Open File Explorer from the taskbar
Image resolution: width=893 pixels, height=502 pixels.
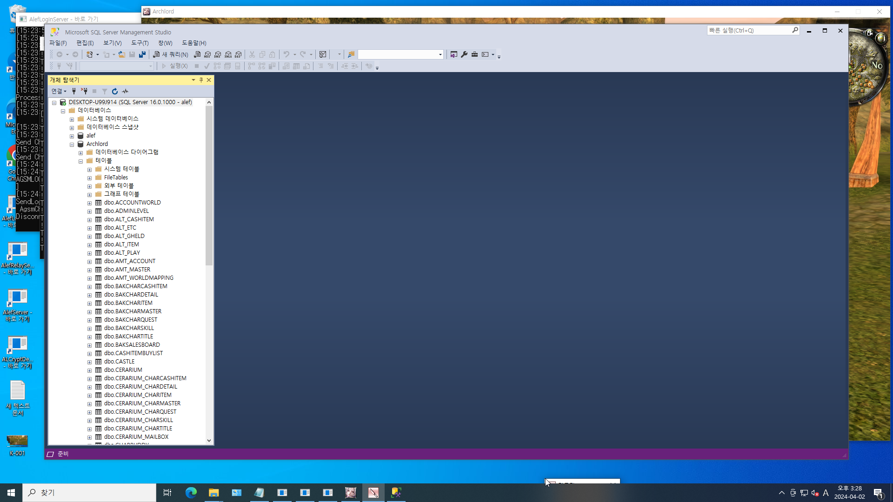(213, 493)
